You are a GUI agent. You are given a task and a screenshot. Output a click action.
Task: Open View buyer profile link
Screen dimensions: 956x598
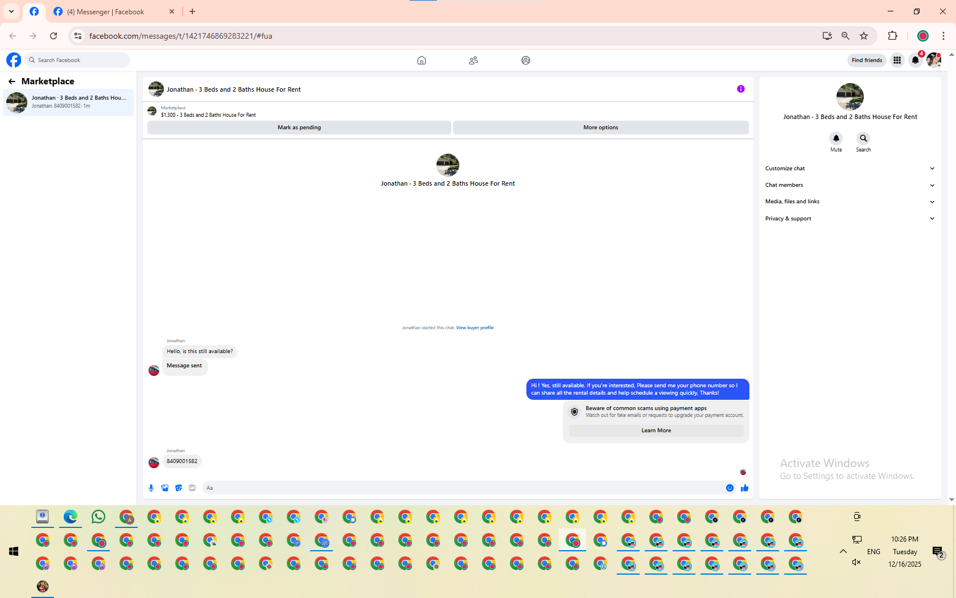pos(475,328)
